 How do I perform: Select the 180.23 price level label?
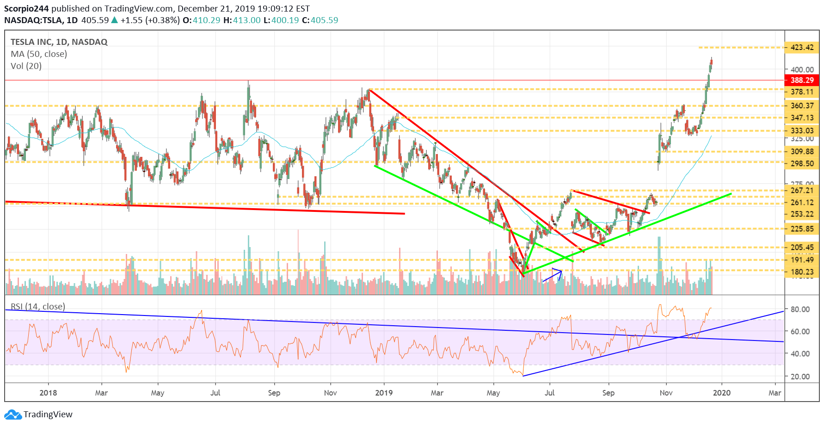tap(802, 272)
